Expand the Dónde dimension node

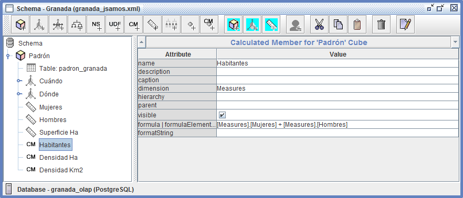pyautogui.click(x=19, y=94)
